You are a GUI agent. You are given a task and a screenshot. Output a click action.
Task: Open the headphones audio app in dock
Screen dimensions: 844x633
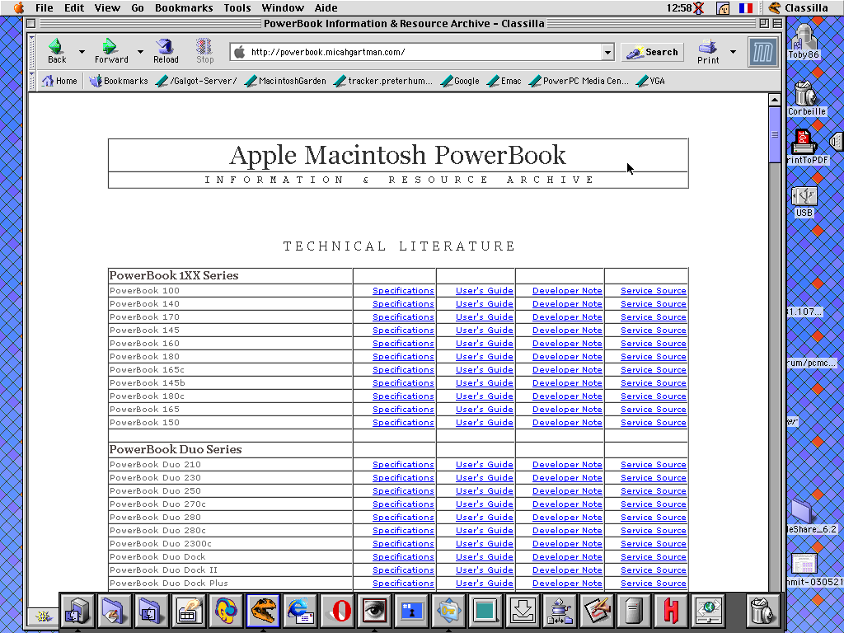pos(226,611)
